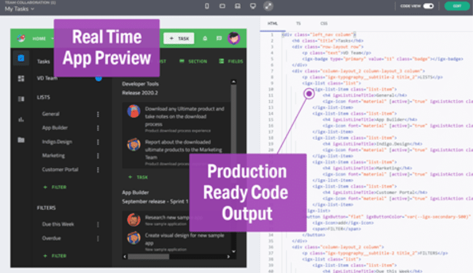
Task: Switch to the TS code tab
Action: click(298, 23)
